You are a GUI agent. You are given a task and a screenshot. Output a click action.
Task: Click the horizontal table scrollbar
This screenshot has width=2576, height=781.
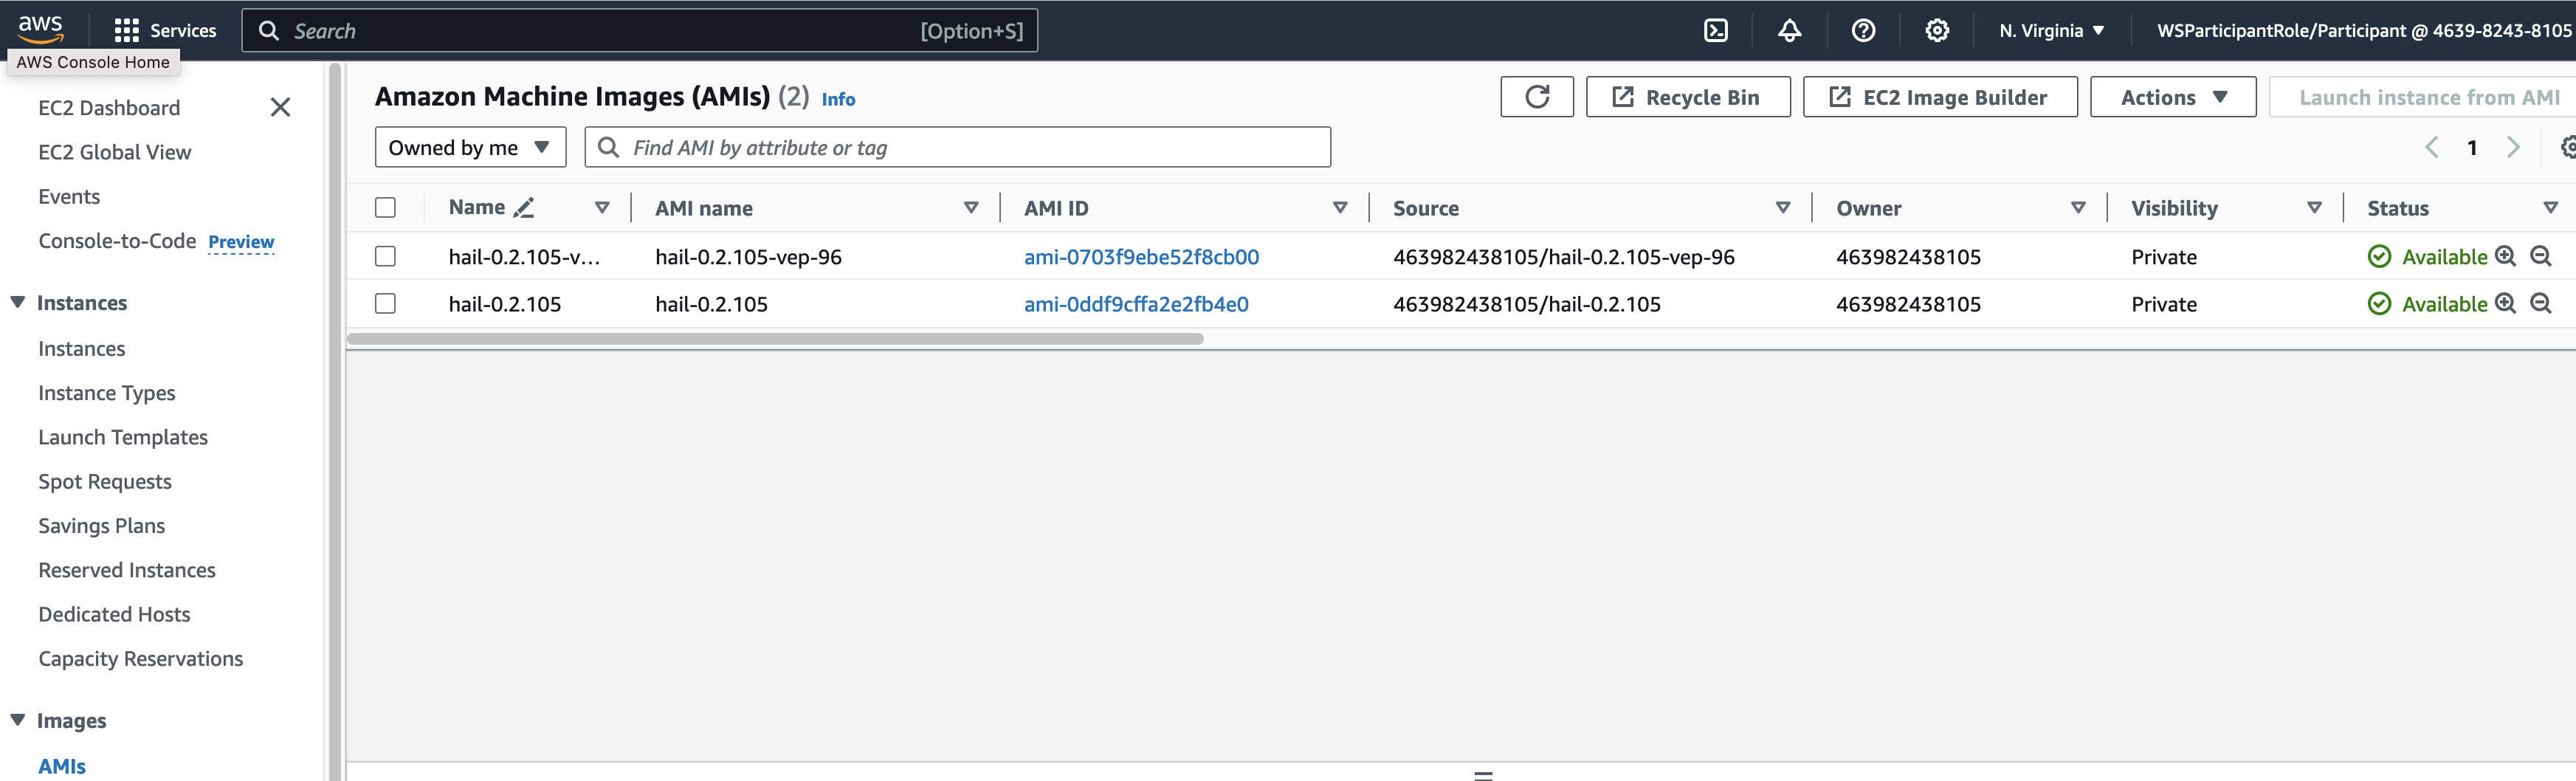775,339
